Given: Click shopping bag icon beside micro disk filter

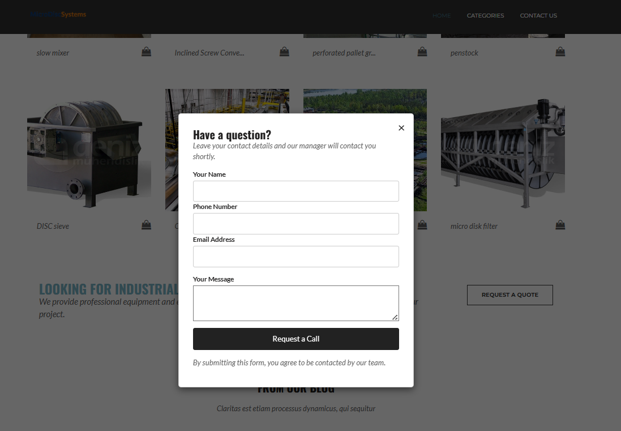Looking at the screenshot, I should tap(560, 225).
